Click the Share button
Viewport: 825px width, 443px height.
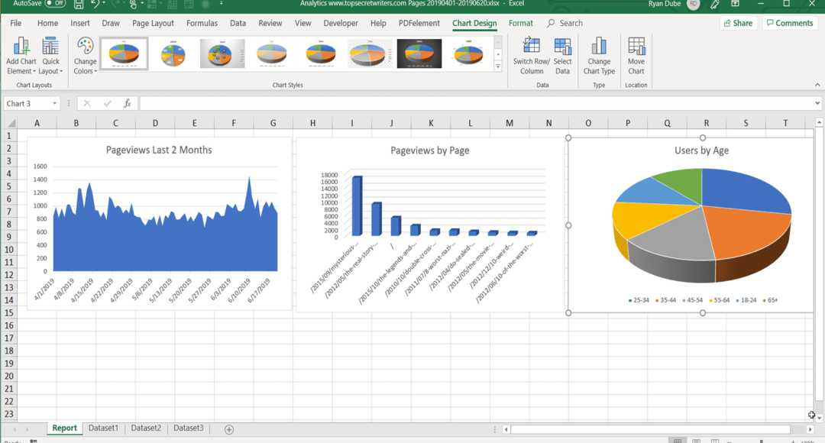737,23
